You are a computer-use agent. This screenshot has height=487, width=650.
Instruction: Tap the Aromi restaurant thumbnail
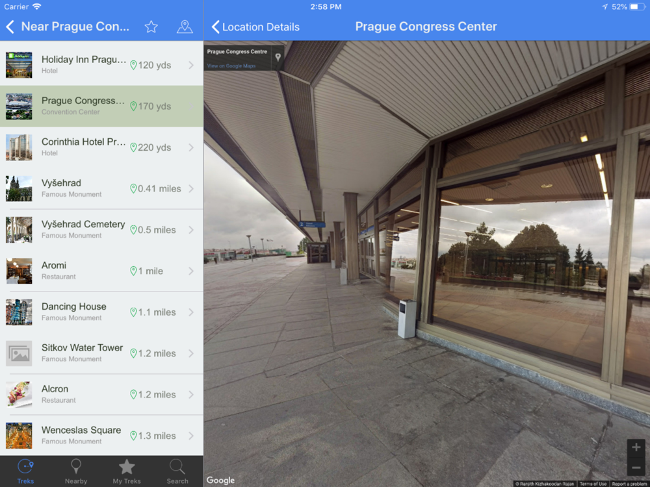(x=19, y=271)
